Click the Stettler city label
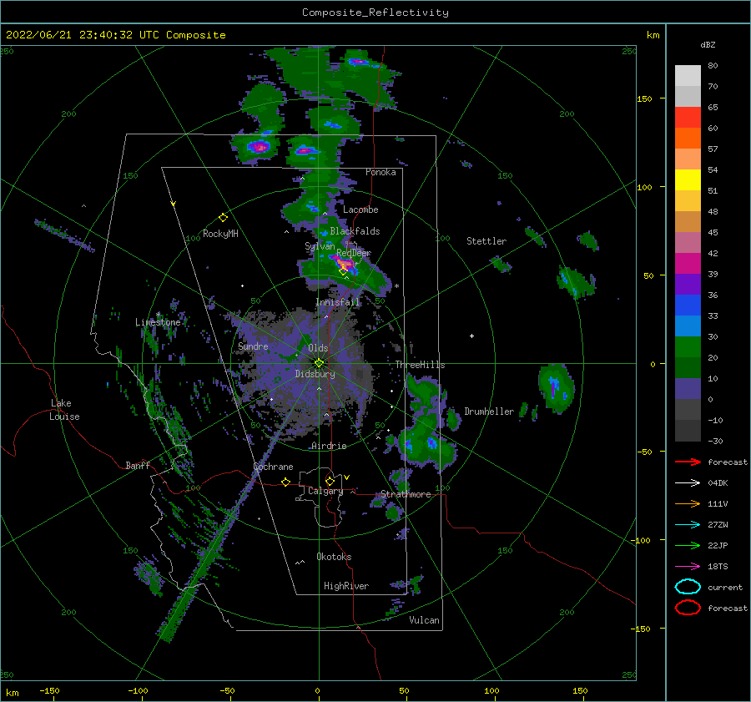The width and height of the screenshot is (751, 702). click(486, 241)
